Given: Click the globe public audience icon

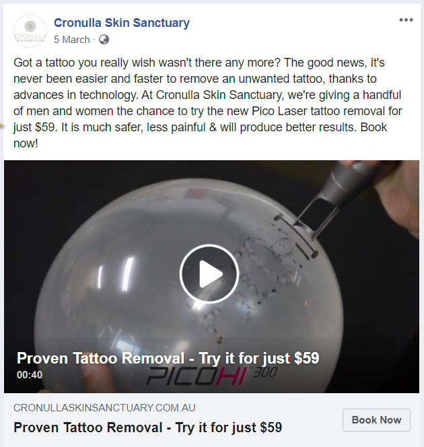Looking at the screenshot, I should click(x=104, y=40).
